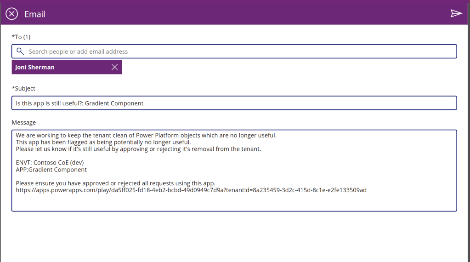Focus the Search people or add email field

[x=230, y=51]
